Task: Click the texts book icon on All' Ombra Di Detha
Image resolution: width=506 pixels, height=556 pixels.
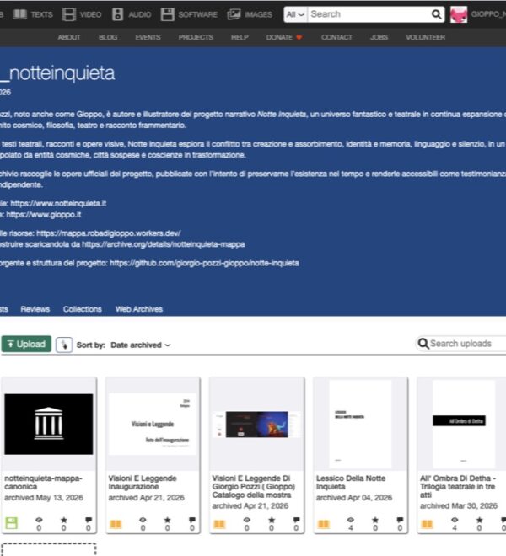Action: coord(428,524)
